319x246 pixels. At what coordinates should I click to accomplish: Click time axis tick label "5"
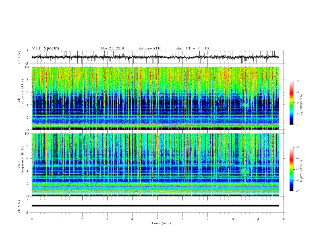(x=157, y=219)
